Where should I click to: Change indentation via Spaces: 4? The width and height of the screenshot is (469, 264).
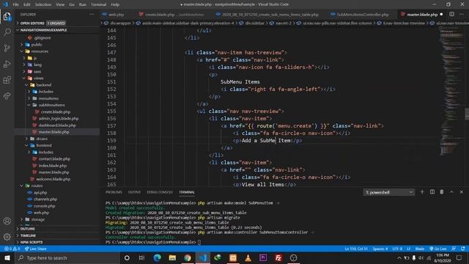(380, 249)
